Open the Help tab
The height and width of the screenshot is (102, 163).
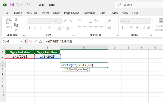[135, 13]
